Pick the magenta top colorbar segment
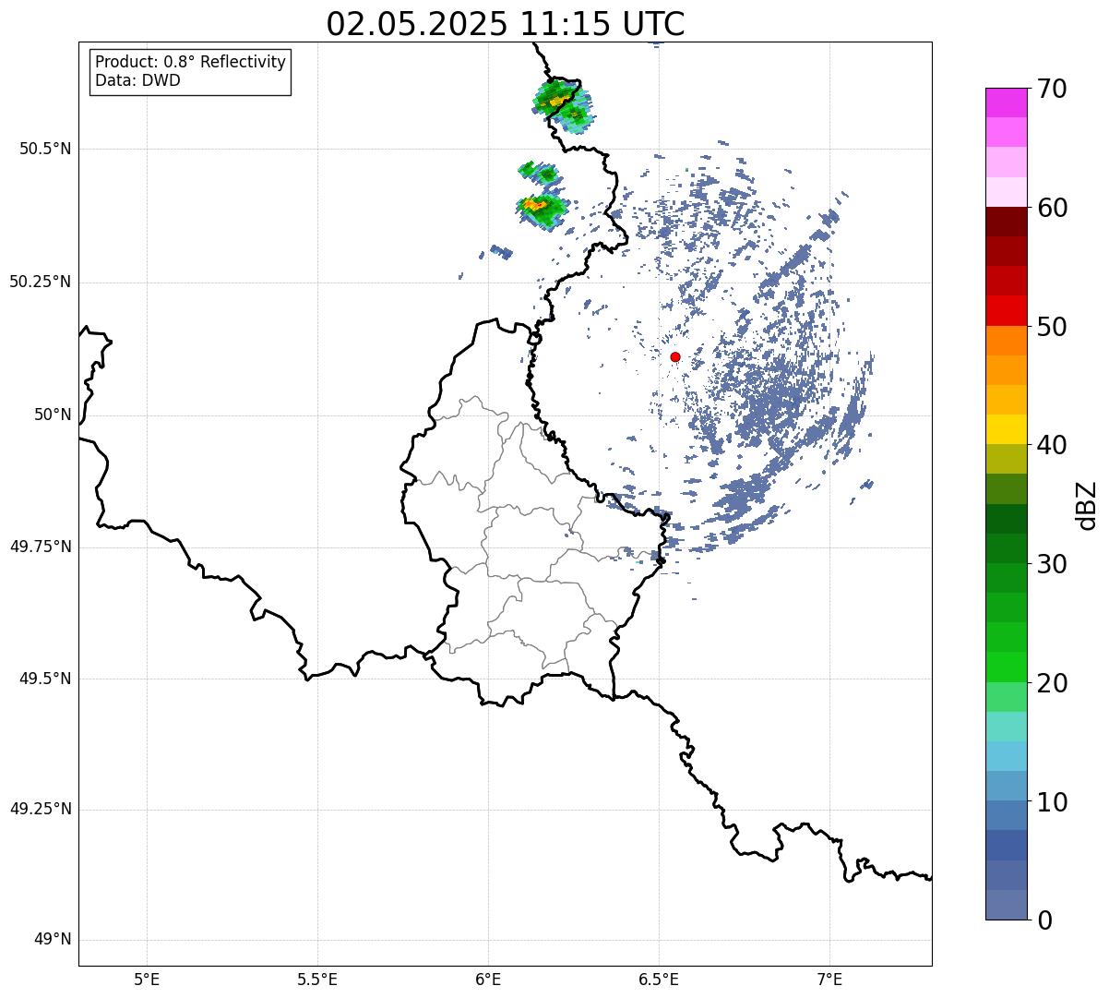The height and width of the screenshot is (998, 1109). pos(1007,102)
